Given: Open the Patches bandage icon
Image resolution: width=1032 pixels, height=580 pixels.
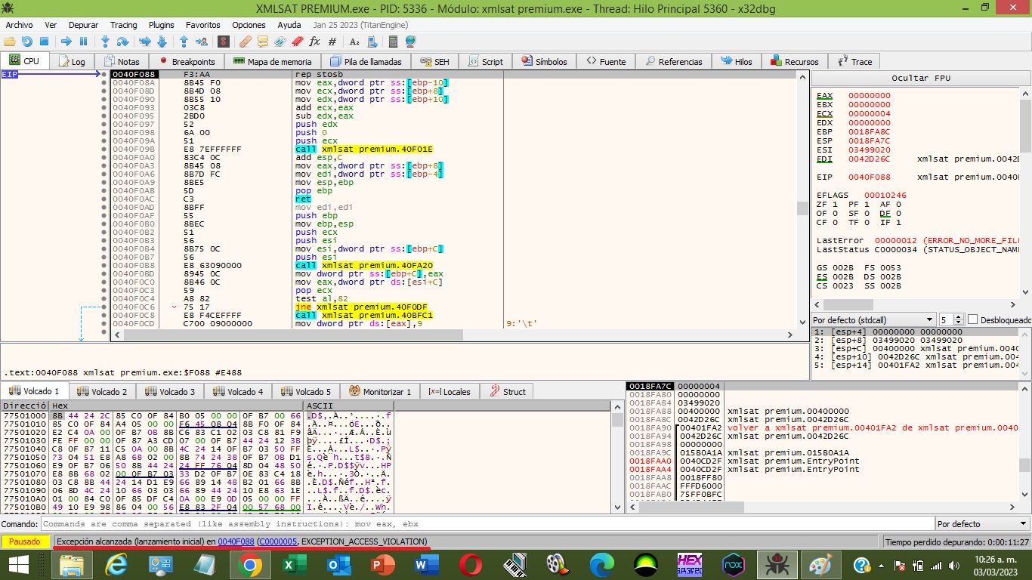Looking at the screenshot, I should click(246, 42).
